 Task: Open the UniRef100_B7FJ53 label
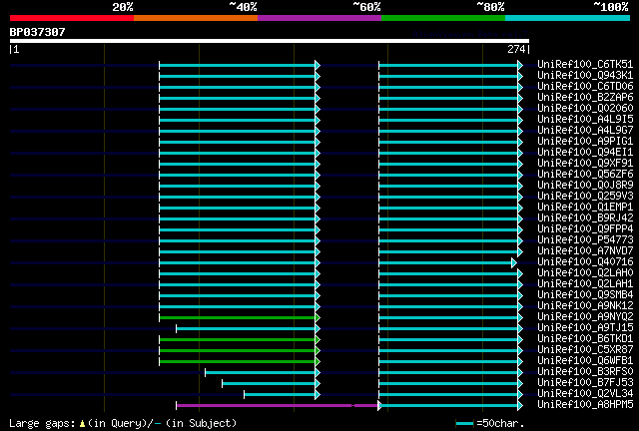click(585, 383)
